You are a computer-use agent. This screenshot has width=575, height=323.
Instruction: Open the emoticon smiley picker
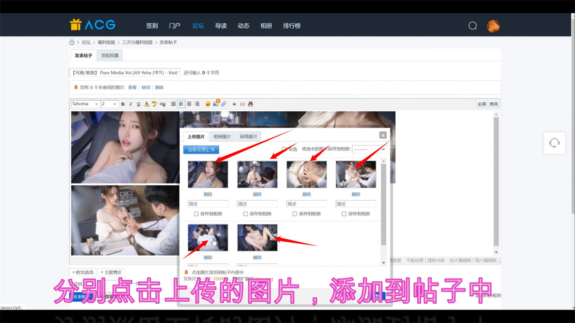pyautogui.click(x=208, y=104)
